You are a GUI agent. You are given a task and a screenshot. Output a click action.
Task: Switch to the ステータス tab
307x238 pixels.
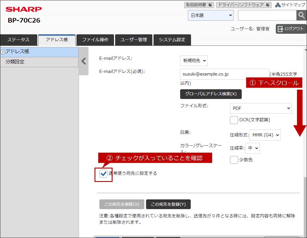click(19, 40)
